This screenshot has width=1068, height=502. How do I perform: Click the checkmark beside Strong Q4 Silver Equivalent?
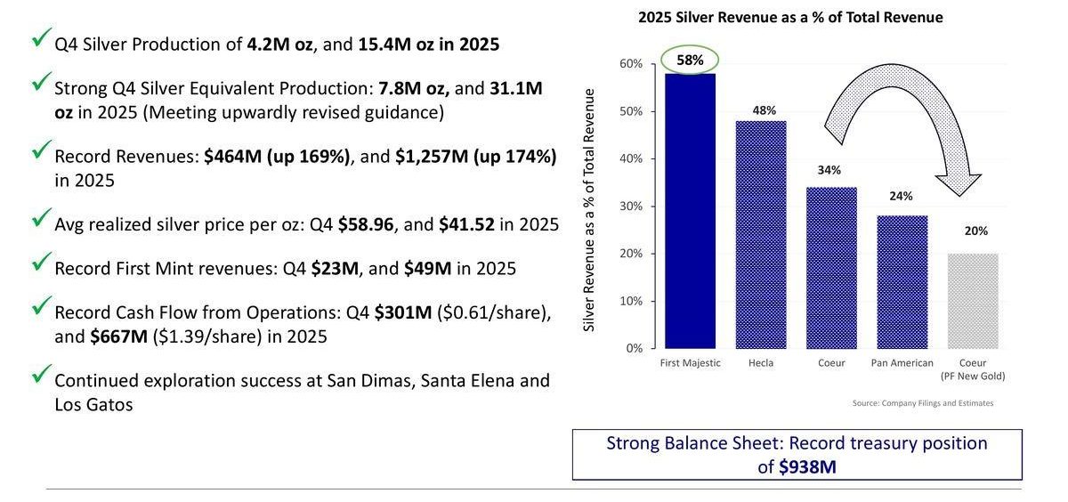point(40,83)
